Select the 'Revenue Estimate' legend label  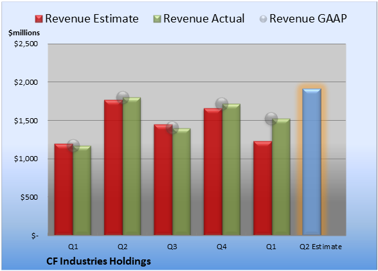pos(92,19)
